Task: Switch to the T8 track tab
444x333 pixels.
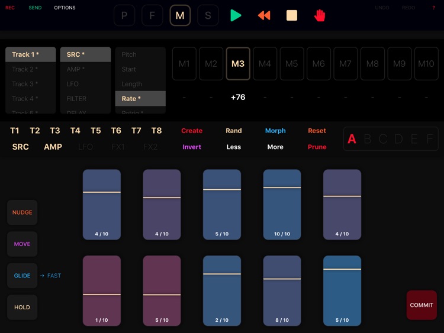Action: pyautogui.click(x=156, y=131)
